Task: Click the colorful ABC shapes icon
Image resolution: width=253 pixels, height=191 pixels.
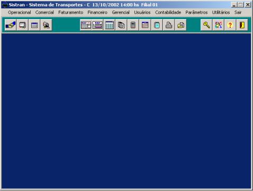Action: click(218, 25)
